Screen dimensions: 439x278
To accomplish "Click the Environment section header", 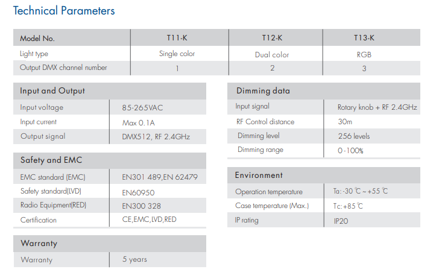I will point(259,175).
